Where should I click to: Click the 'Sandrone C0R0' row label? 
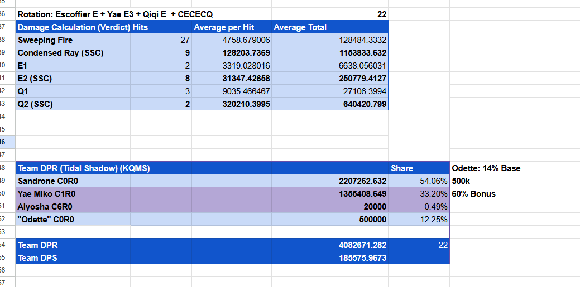pyautogui.click(x=73, y=181)
